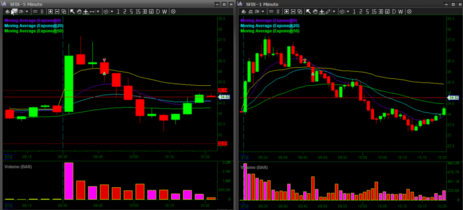Select the arrow pointer tool in 5 Minute chart

tap(73, 11)
